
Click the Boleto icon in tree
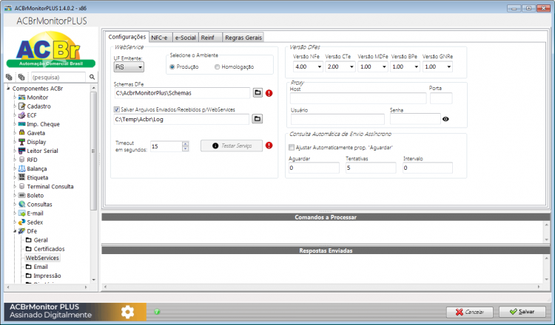(22, 195)
